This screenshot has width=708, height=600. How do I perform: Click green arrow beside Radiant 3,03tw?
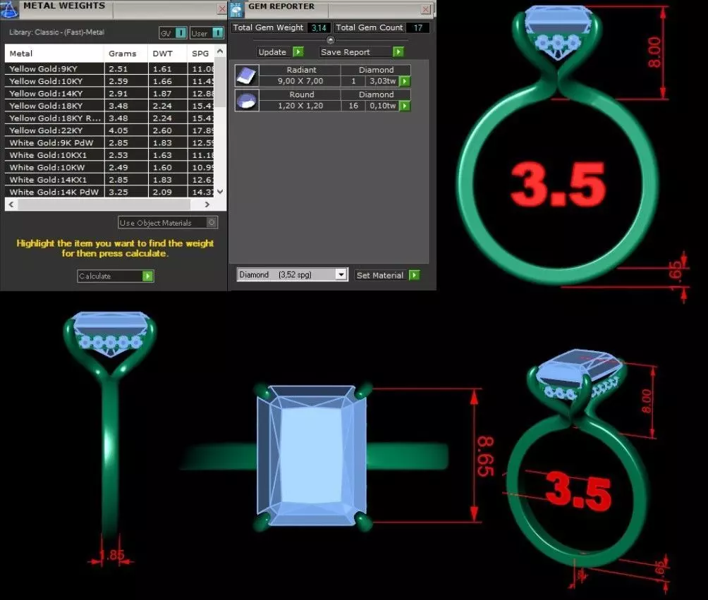coord(405,81)
